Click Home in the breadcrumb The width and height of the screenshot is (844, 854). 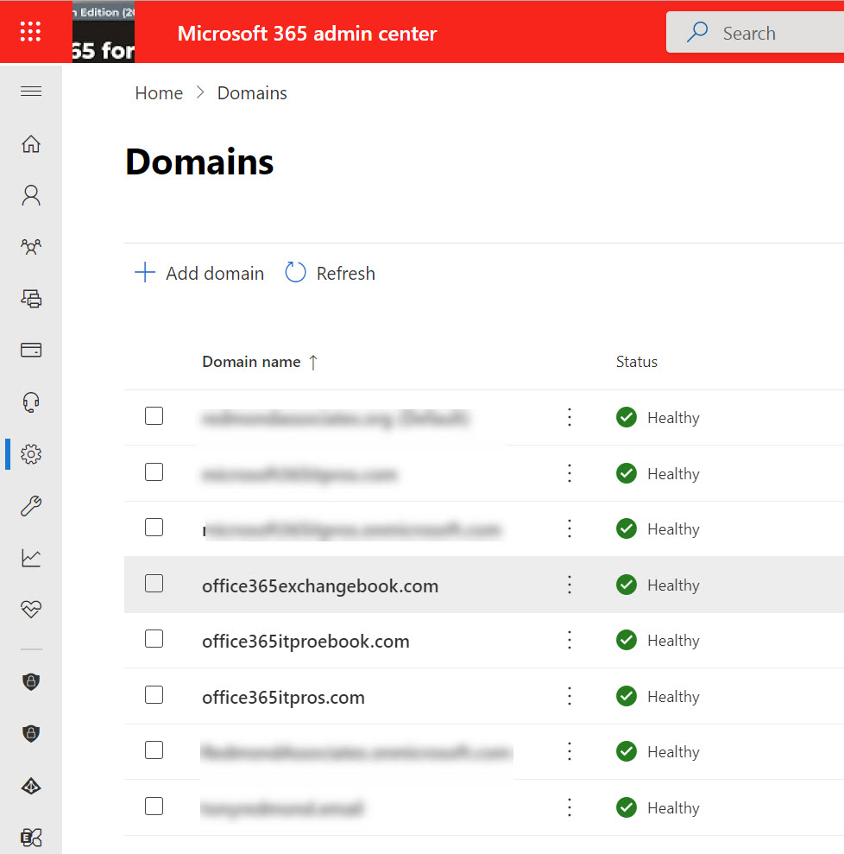tap(159, 93)
